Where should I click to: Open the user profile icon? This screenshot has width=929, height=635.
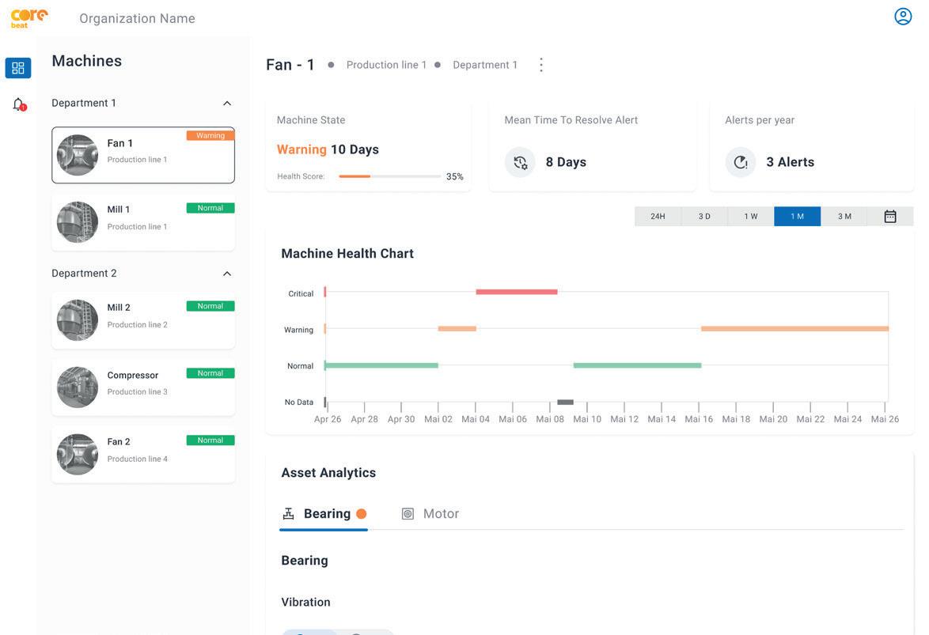click(902, 17)
